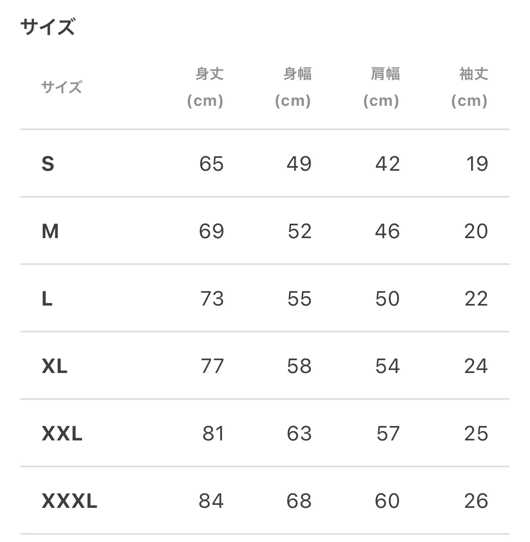The width and height of the screenshot is (530, 542).
Task: Click body length value 81 for size XXL
Action: (x=213, y=434)
